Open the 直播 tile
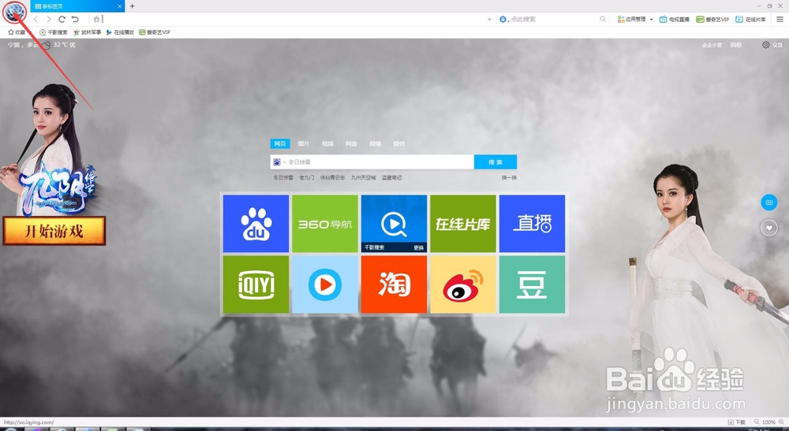The width and height of the screenshot is (789, 431). [x=532, y=224]
